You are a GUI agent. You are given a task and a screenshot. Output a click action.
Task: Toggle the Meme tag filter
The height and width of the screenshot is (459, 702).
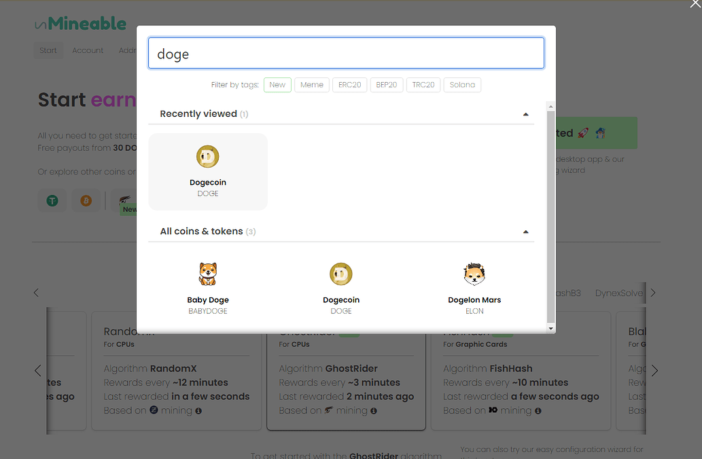point(312,85)
